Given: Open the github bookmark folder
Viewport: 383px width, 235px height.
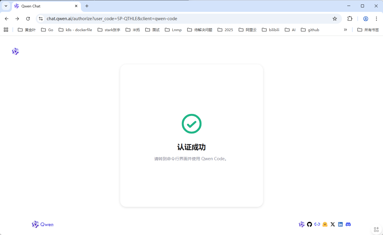Looking at the screenshot, I should tap(310, 30).
